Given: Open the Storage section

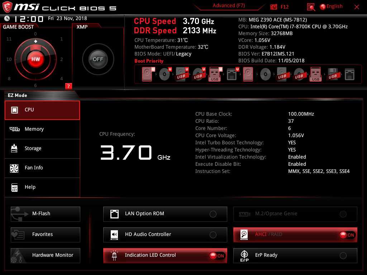Looking at the screenshot, I should point(42,149).
